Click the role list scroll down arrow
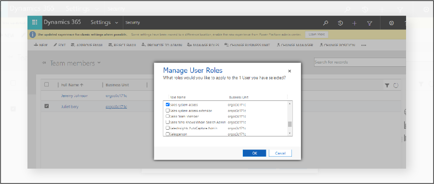The image size is (434, 184). pos(290,133)
